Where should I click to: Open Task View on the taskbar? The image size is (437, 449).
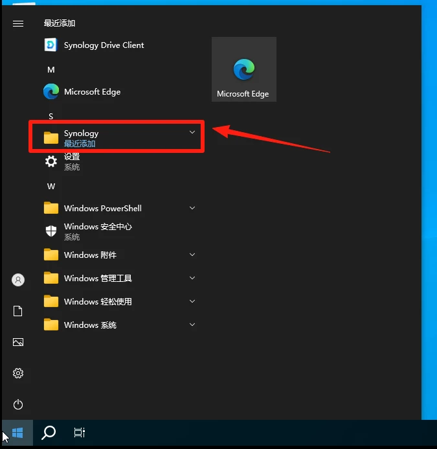click(80, 433)
